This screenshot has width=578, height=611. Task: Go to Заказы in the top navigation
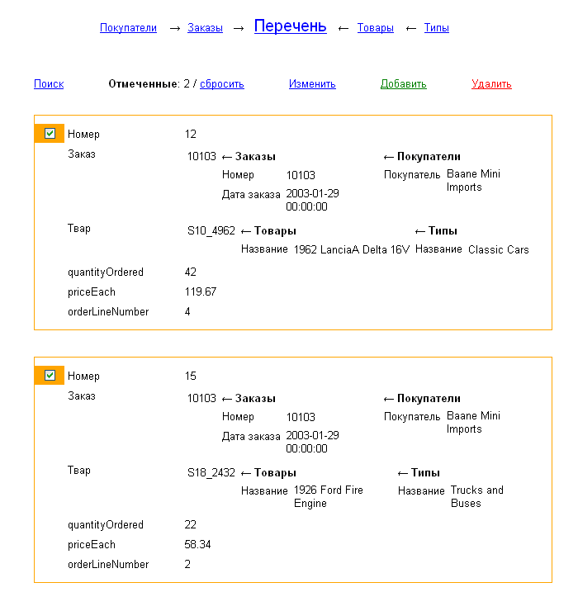(205, 28)
